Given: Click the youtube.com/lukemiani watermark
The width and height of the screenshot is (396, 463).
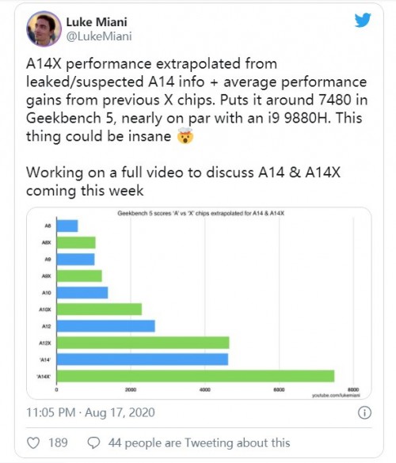Looking at the screenshot, I should coord(336,396).
